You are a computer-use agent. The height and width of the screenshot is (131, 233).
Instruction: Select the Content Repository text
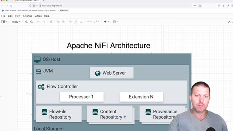(111, 114)
